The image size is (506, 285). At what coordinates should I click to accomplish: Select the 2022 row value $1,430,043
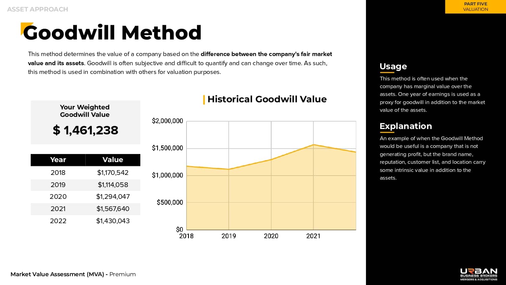(113, 221)
